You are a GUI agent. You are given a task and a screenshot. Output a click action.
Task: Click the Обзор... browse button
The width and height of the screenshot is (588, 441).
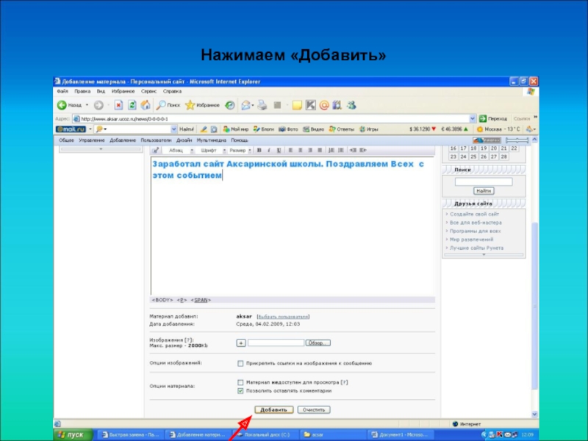tap(318, 343)
